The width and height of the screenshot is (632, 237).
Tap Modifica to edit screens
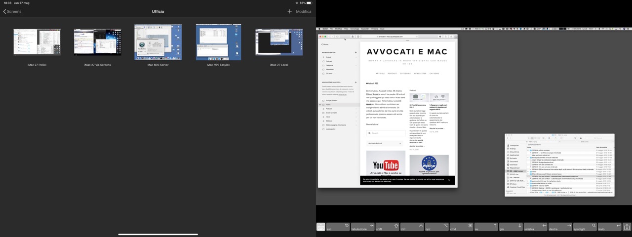click(x=304, y=11)
